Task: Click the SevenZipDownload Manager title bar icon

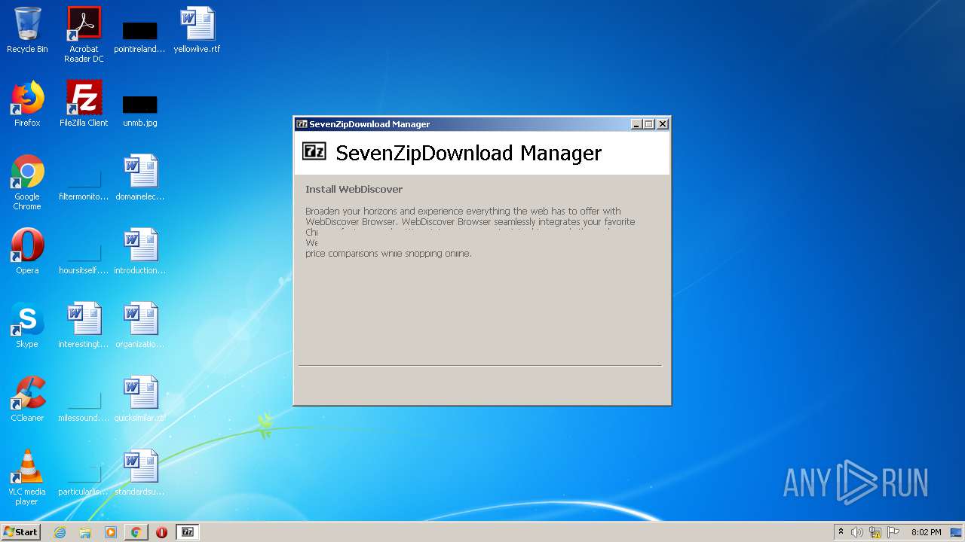Action: point(302,124)
